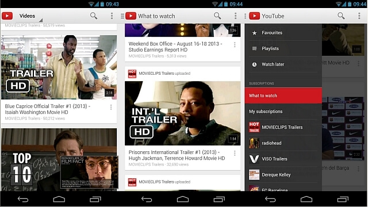Image resolution: width=368 pixels, height=207 pixels.
Task: Search from the YouTube drawer screen
Action: [341, 16]
